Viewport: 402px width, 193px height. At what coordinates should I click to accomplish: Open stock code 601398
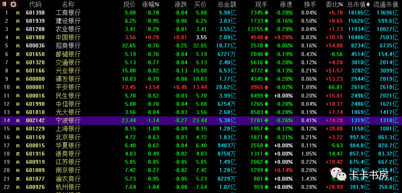[x=35, y=13]
